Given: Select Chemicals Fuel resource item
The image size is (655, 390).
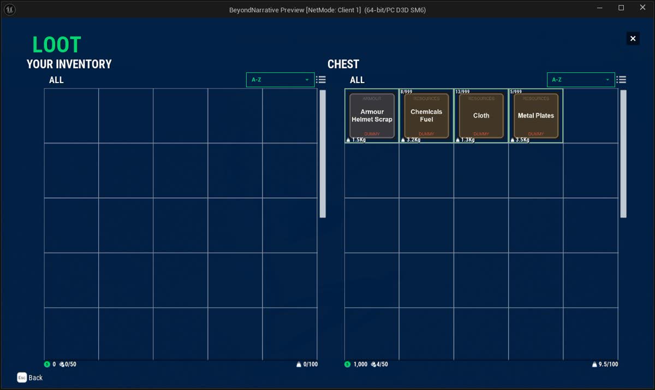Looking at the screenshot, I should click(x=426, y=116).
